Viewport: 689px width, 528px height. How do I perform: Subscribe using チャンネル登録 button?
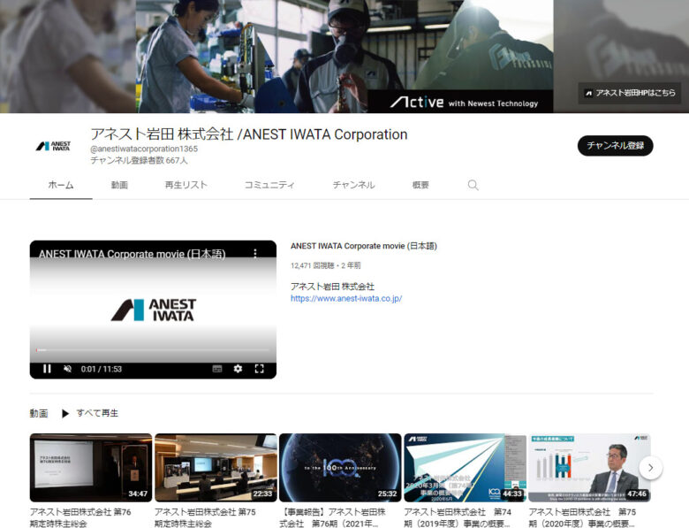coord(615,146)
